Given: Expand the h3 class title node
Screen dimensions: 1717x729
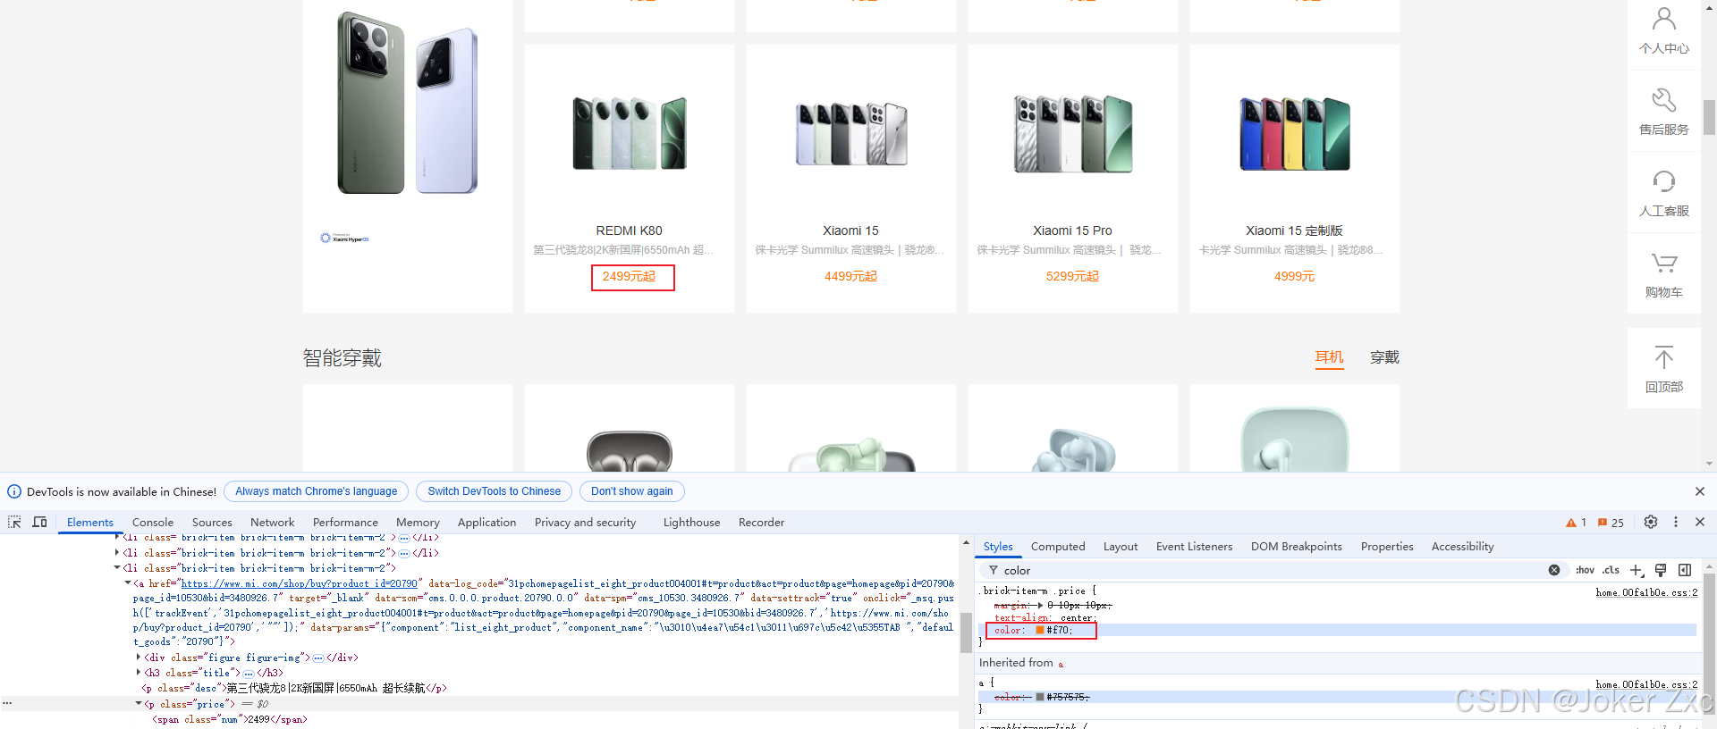Looking at the screenshot, I should pyautogui.click(x=138, y=673).
